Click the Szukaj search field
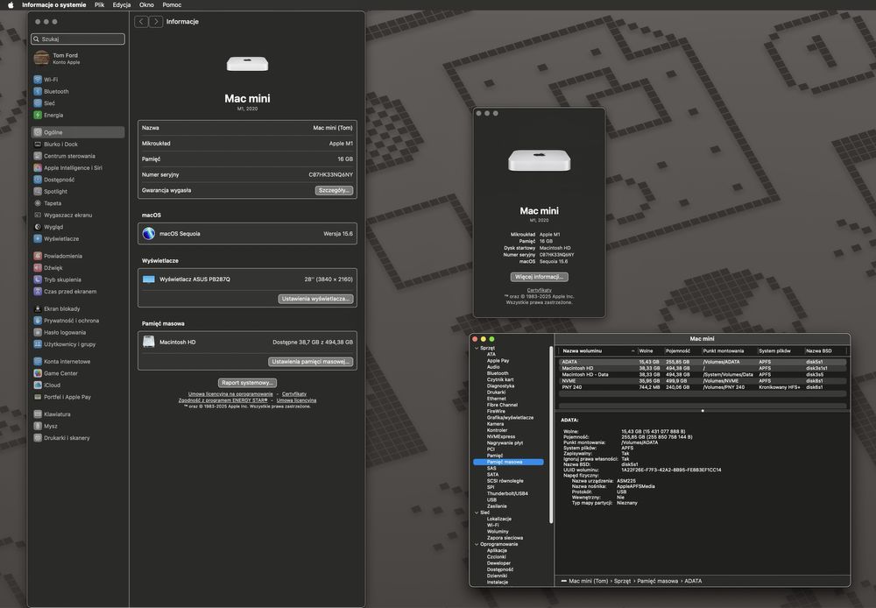876x608 pixels. click(x=78, y=39)
